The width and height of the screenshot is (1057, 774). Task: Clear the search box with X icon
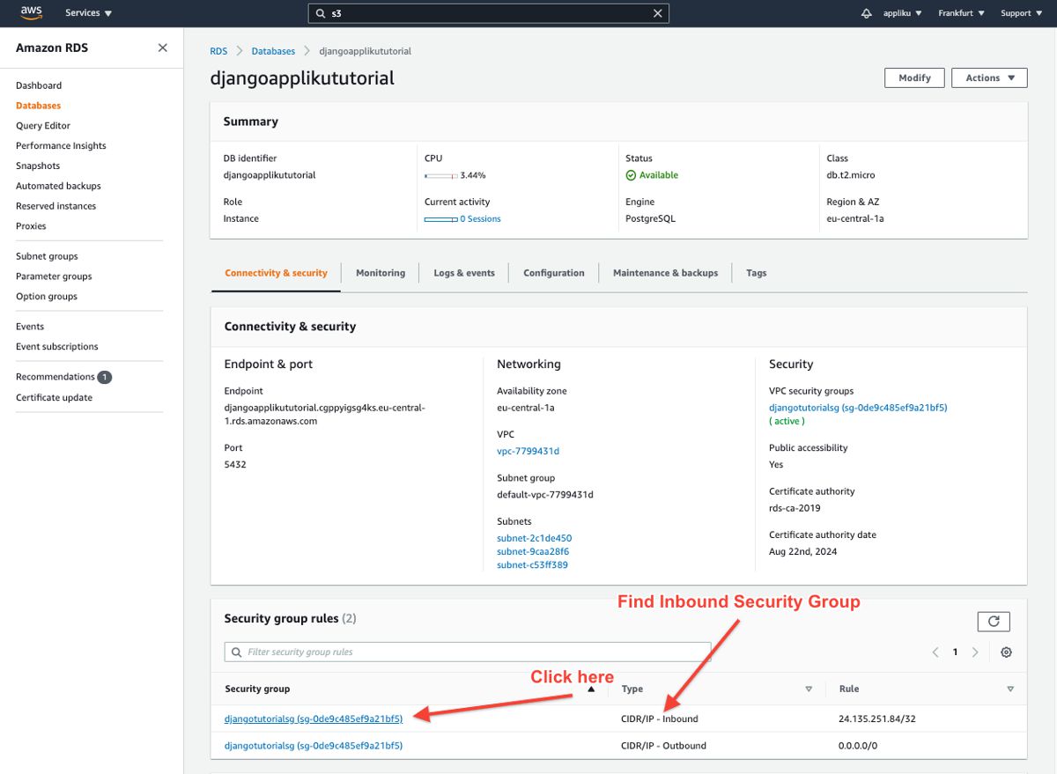pyautogui.click(x=657, y=13)
